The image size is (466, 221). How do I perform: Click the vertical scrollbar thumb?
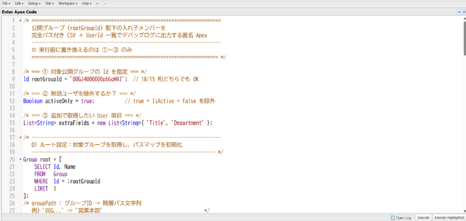tap(464, 38)
